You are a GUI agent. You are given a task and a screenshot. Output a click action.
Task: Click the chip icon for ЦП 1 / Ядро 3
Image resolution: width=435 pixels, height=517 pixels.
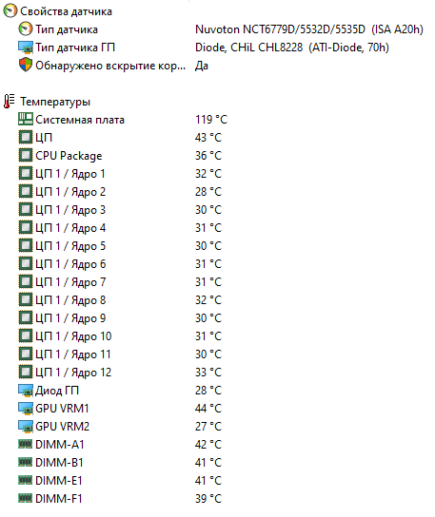26,210
